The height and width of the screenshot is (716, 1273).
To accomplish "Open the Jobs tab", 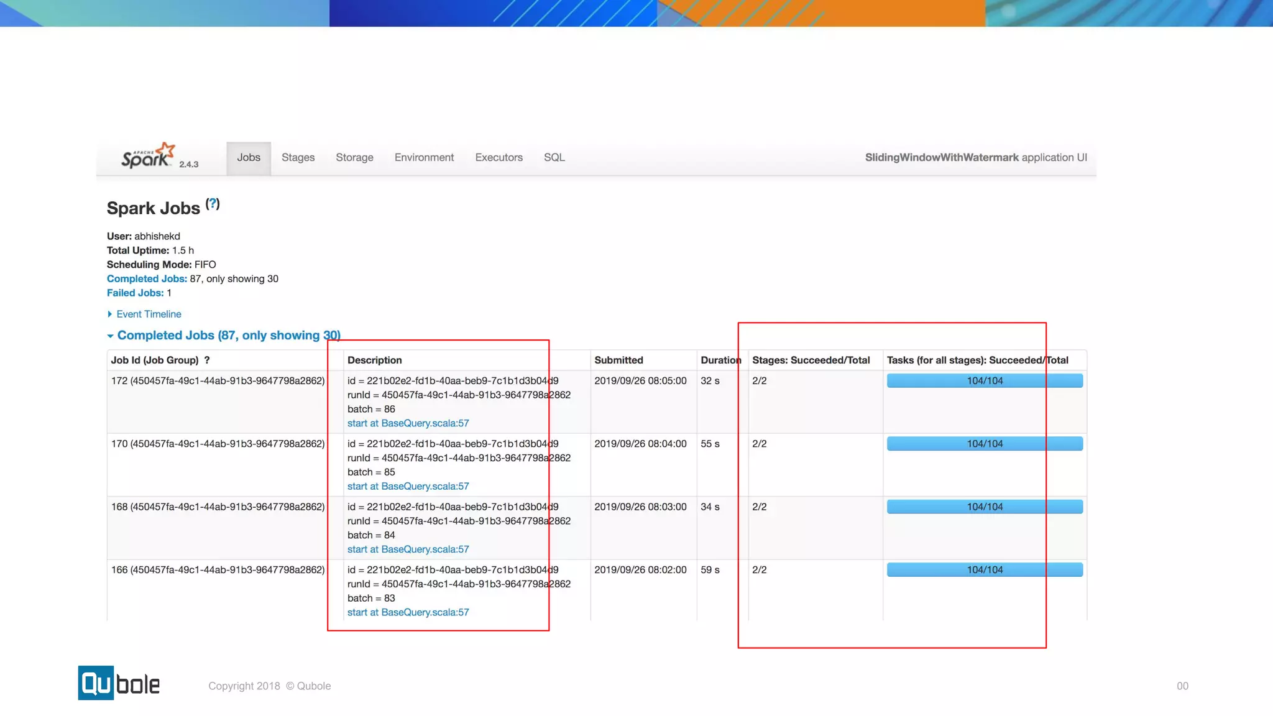I will click(248, 158).
